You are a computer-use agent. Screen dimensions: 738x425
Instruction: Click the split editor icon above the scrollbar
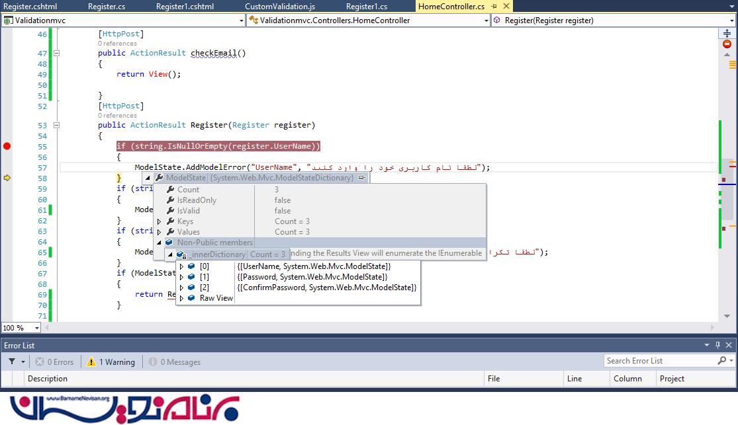(727, 33)
